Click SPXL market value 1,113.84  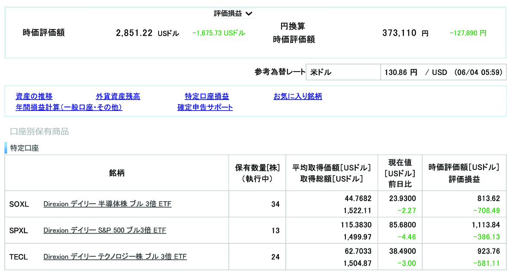click(486, 225)
